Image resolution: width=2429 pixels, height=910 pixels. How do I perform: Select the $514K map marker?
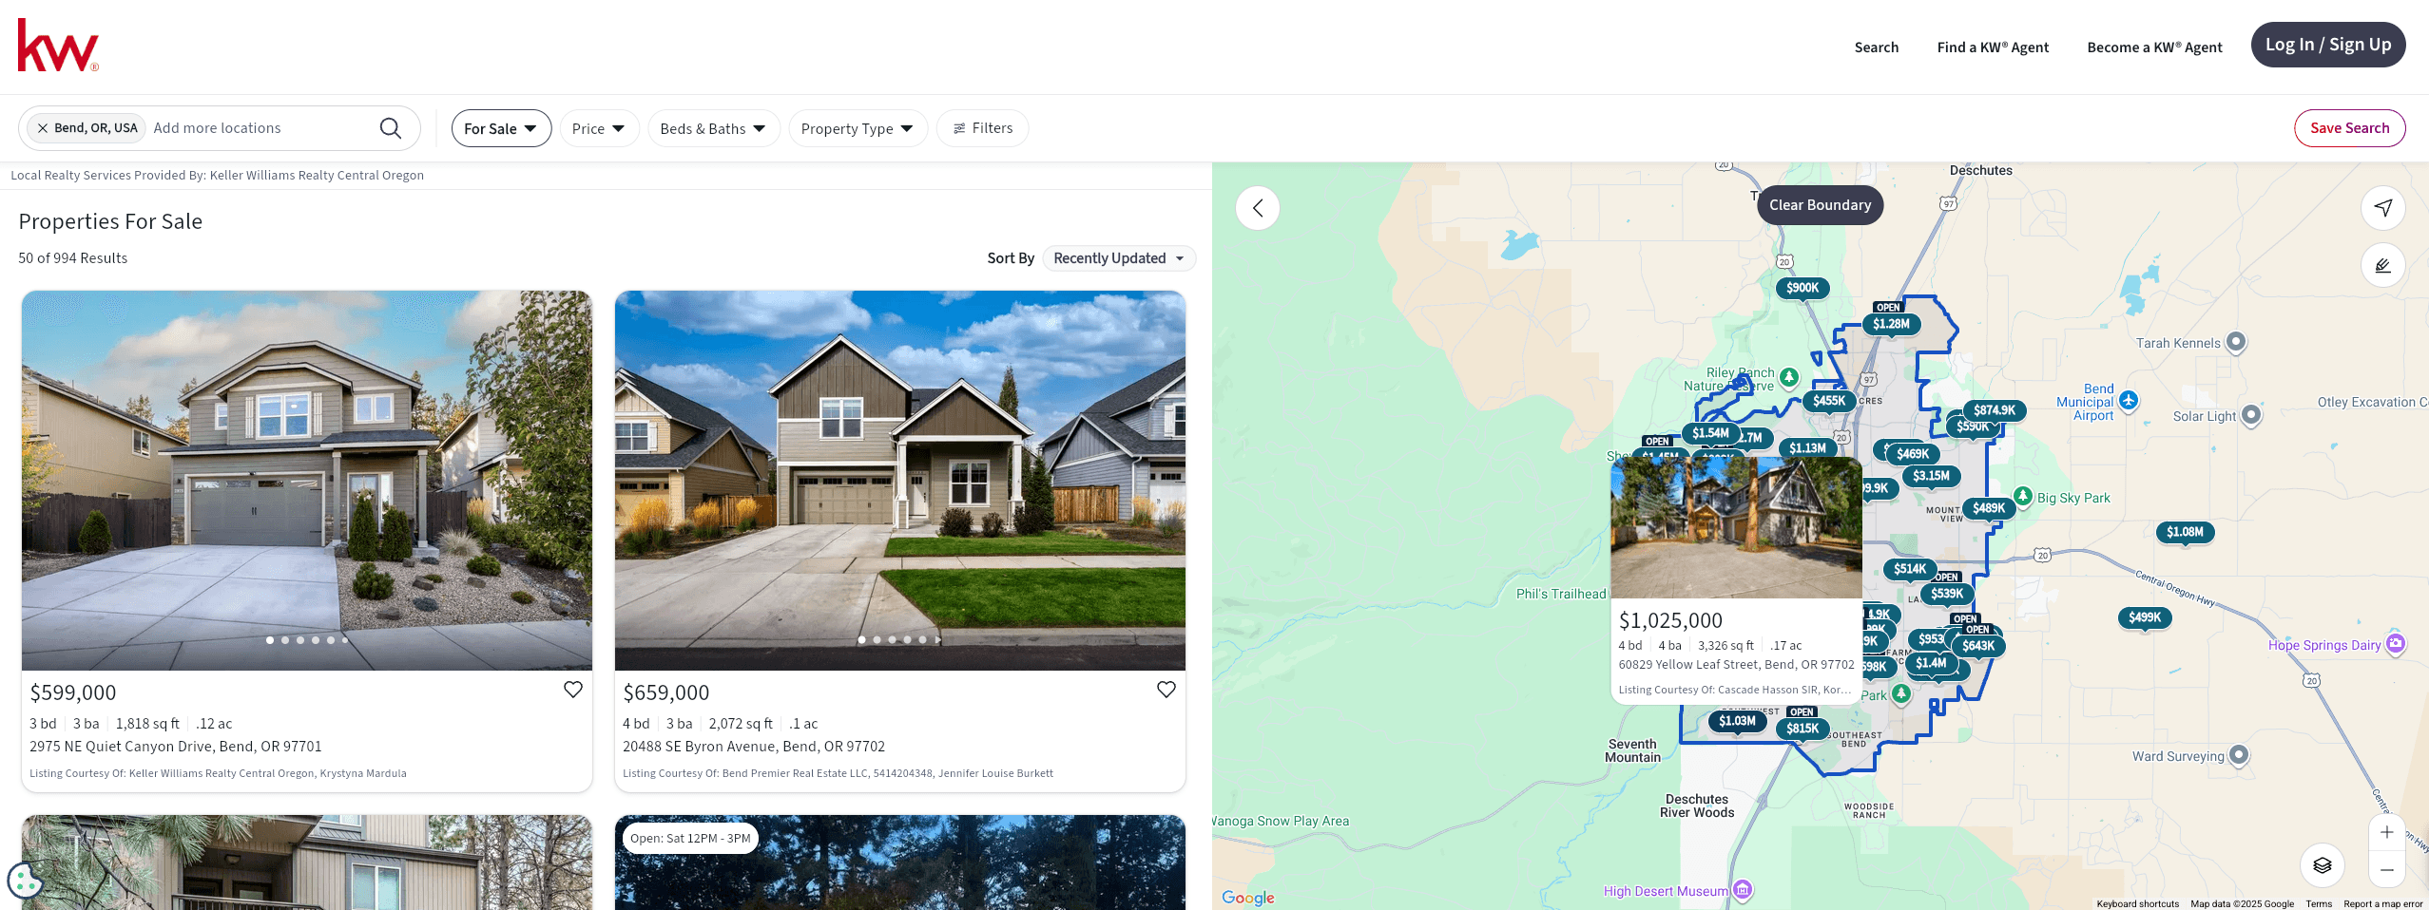point(1910,569)
